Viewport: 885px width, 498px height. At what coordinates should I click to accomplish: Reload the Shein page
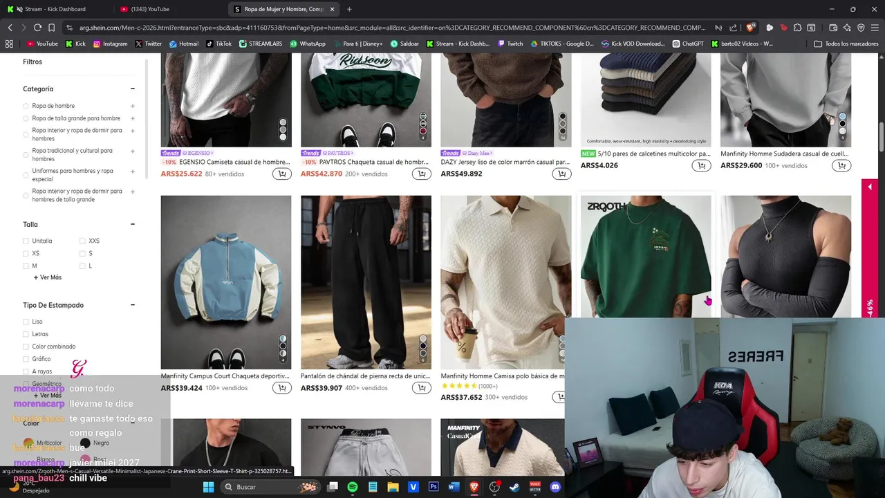(x=37, y=28)
